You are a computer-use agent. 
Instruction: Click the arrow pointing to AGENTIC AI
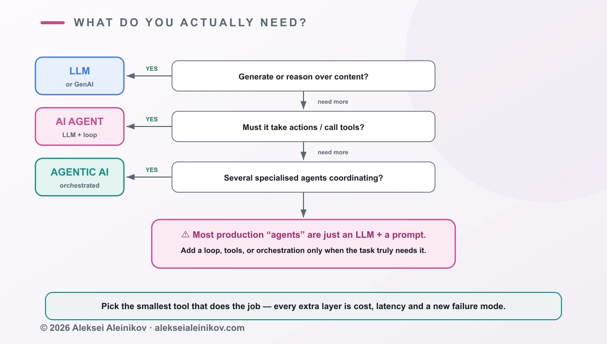[x=149, y=177]
